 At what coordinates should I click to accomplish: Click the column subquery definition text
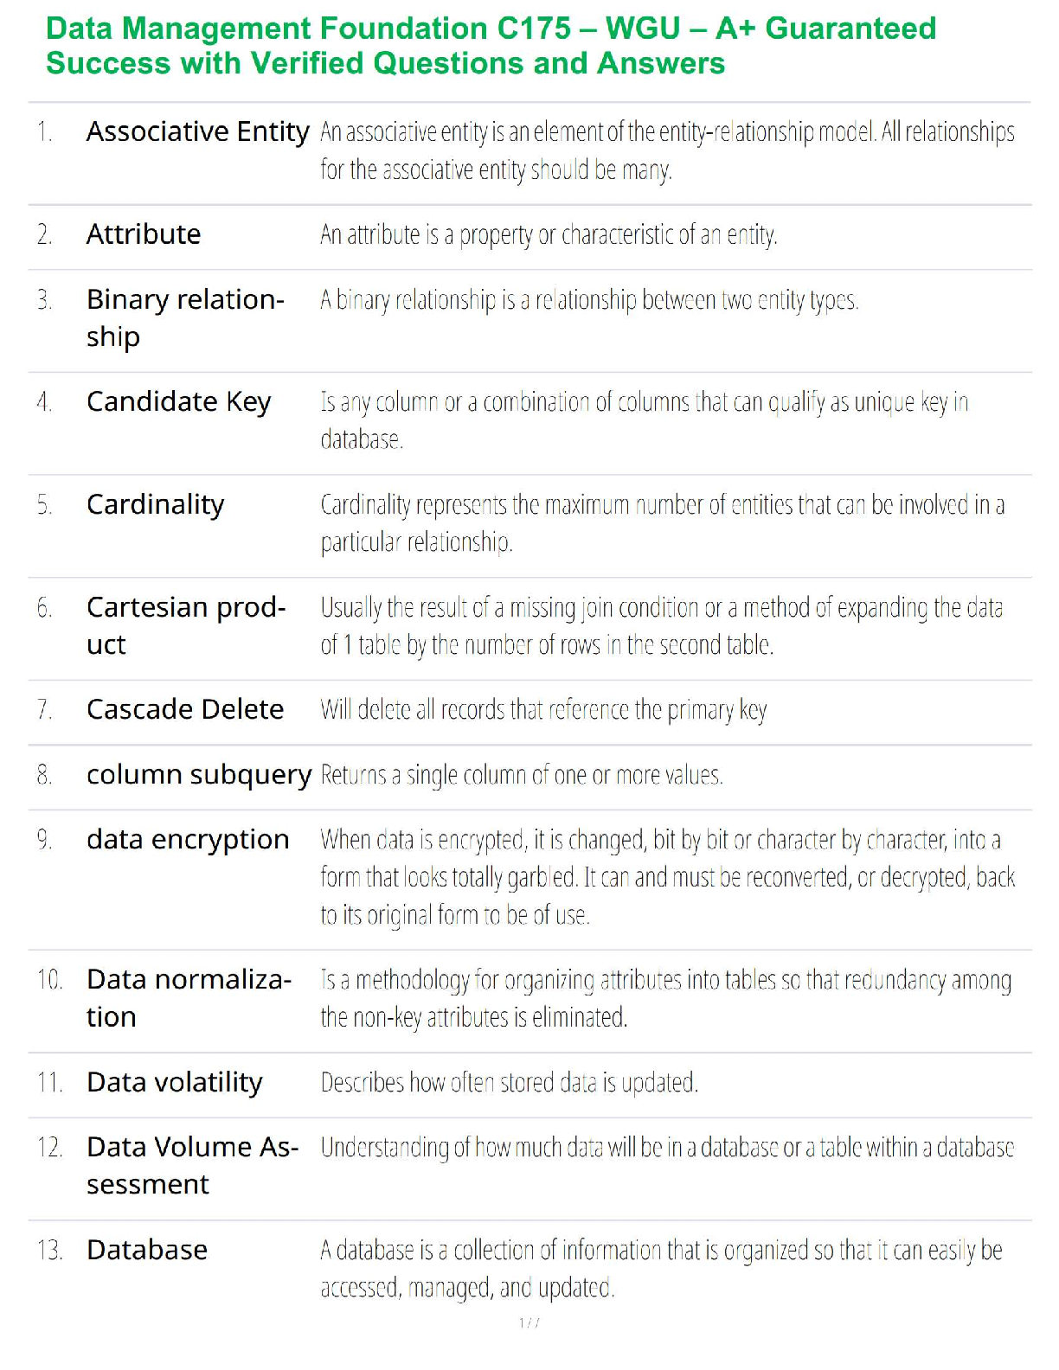point(521,775)
